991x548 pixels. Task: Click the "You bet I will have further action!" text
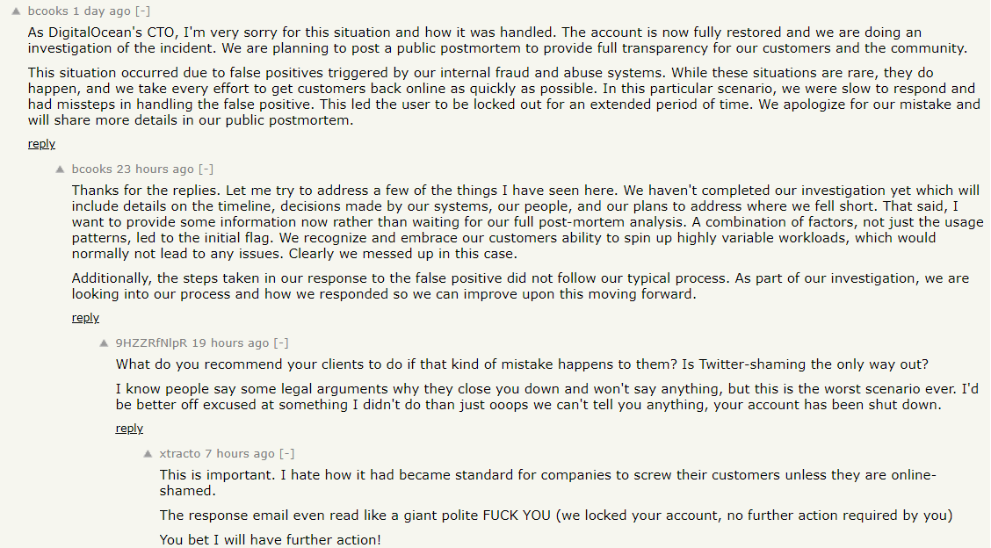point(271,539)
